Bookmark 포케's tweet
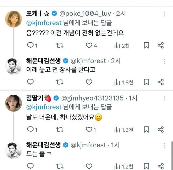 click(x=146, y=46)
